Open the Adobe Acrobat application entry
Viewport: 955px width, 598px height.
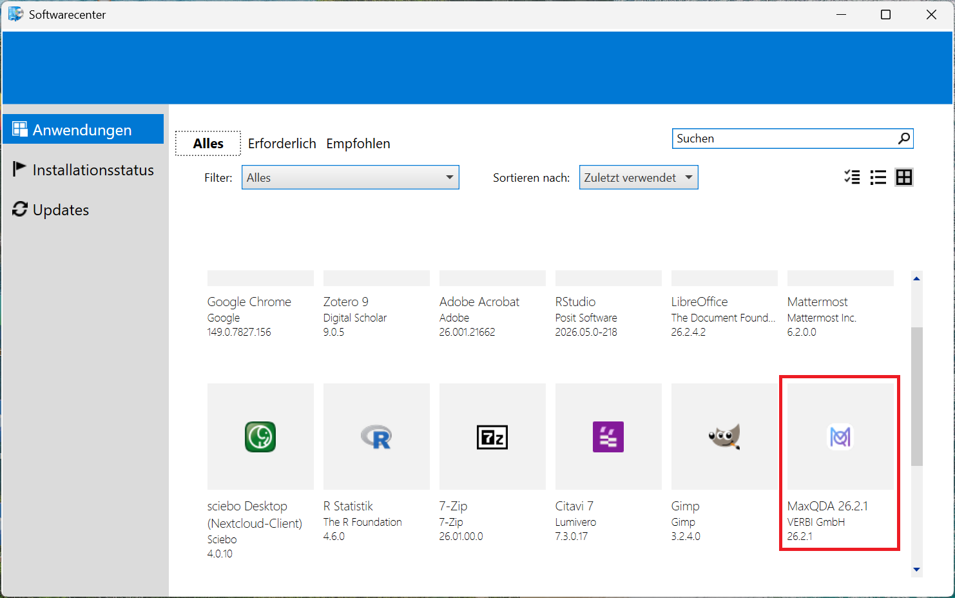[x=492, y=303]
